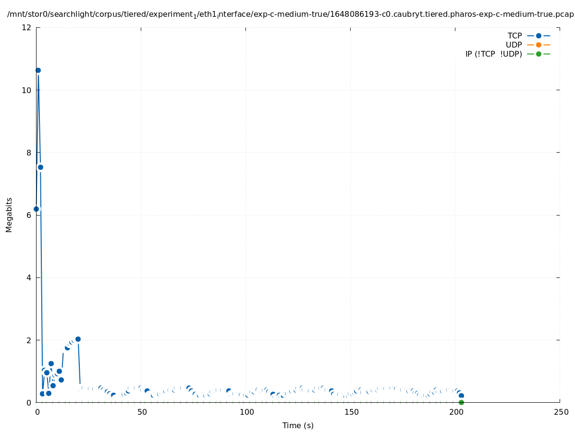The image size is (575, 432).
Task: Toggle the TCP series legend label
Action: pos(514,36)
